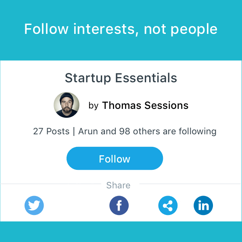Viewport: 242px width, 242px height.
Task: Open the generic share options icon
Action: tap(168, 206)
